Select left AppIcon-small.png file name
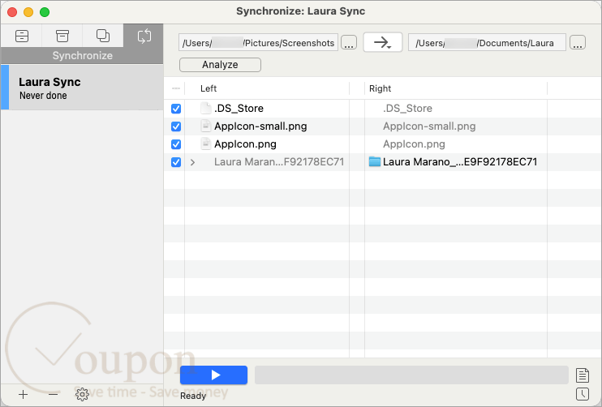The width and height of the screenshot is (602, 407). point(260,126)
